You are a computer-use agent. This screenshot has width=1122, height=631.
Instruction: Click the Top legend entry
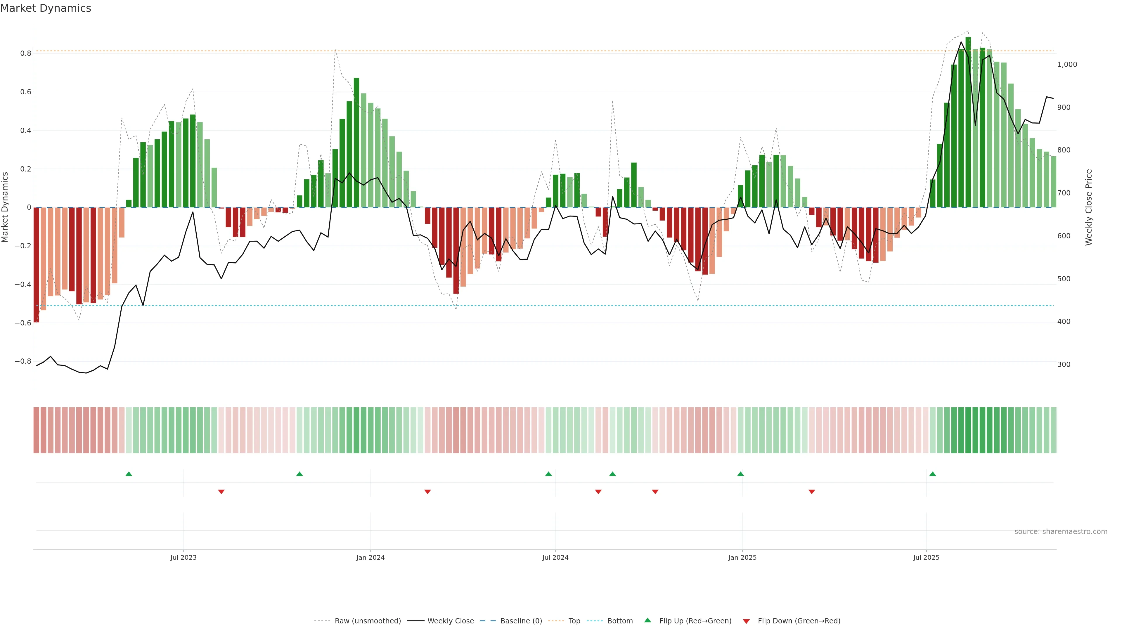(574, 620)
